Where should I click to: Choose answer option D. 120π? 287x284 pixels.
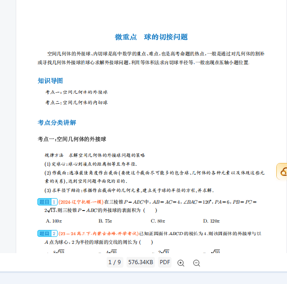(x=211, y=221)
